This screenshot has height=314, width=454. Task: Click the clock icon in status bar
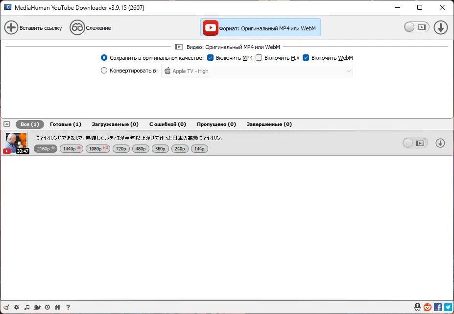pos(48,307)
